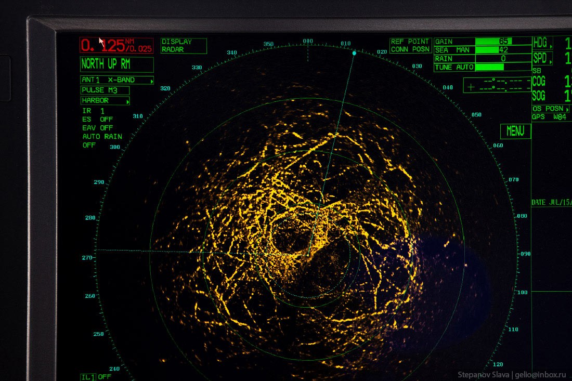572x381 pixels.
Task: Expand the ANT1 X-BAND antenna dropdown
Action: (151, 81)
